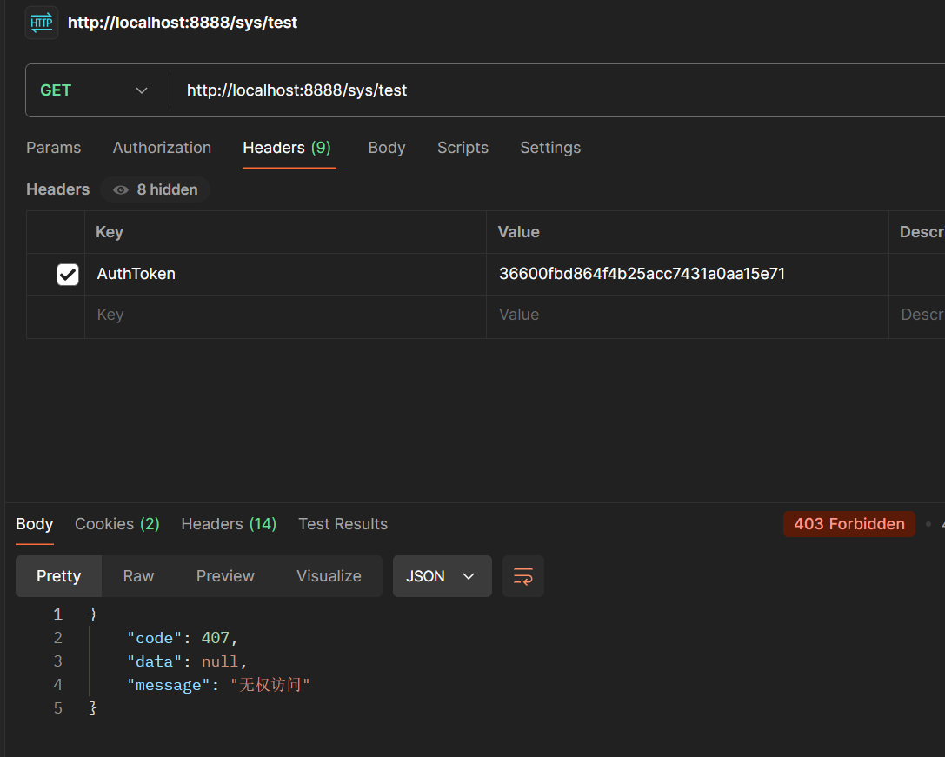Toggle word wrap icon in response toolbar
This screenshot has height=757, width=945.
pyautogui.click(x=523, y=576)
